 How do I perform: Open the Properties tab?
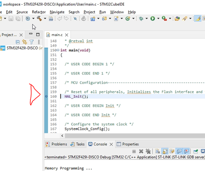pyautogui.click(x=128, y=144)
